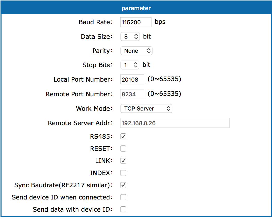Viewport: 274px width, 220px height.
Task: Expand the Parity dropdown showing None
Action: tap(136, 51)
